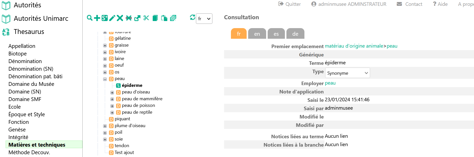Click the search magnifier icon in toolbar
Screen dimensions: 474x157
click(x=89, y=18)
